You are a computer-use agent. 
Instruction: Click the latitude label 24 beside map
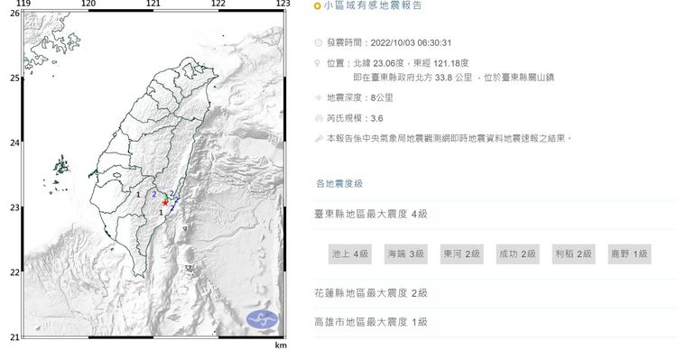[15, 143]
